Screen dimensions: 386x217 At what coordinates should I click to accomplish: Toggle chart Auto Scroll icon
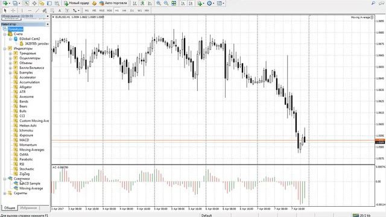(183, 3)
